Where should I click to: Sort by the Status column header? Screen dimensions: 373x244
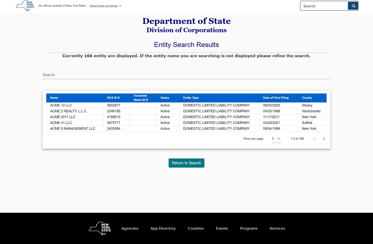tap(165, 98)
